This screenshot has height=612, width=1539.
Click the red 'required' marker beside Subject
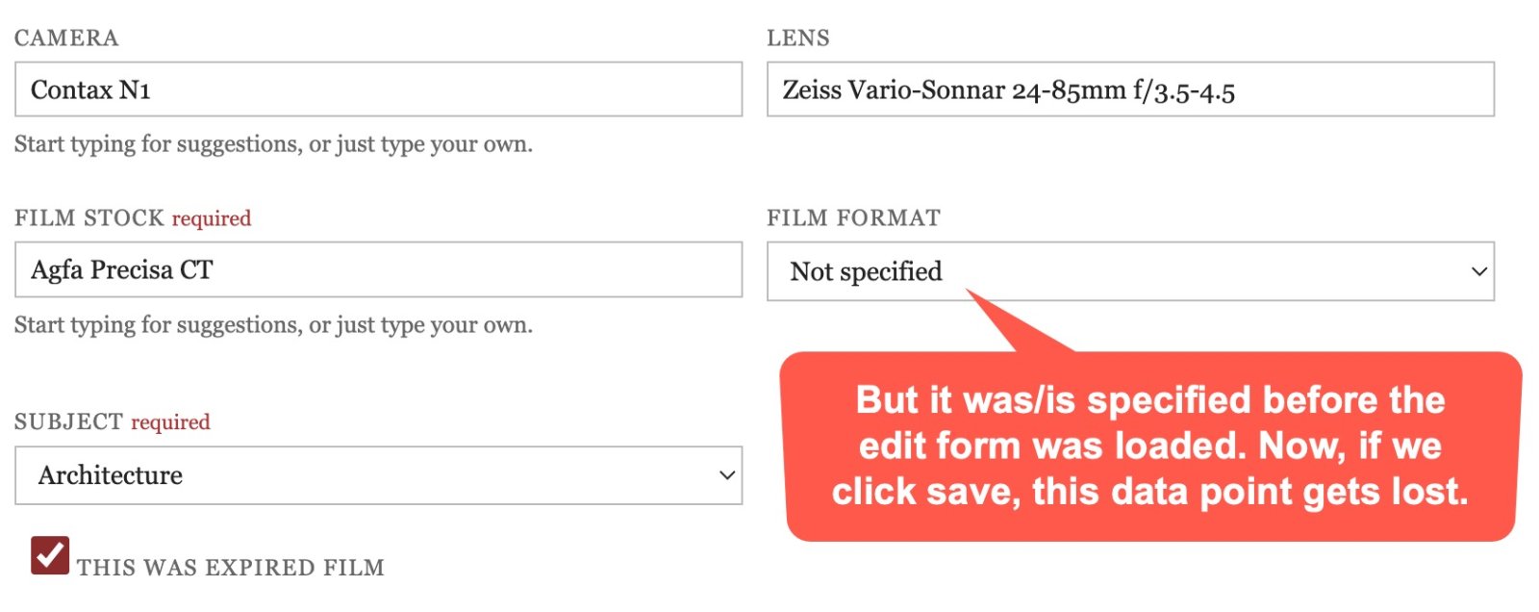(170, 423)
